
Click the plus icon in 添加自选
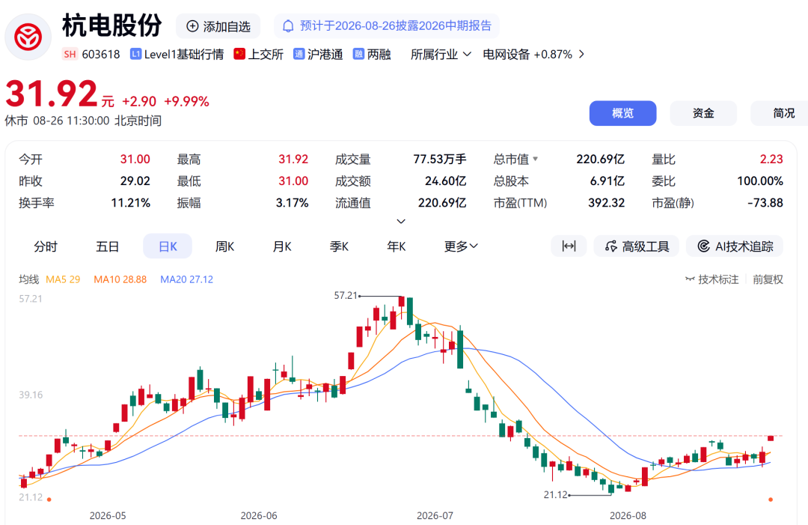click(x=192, y=26)
